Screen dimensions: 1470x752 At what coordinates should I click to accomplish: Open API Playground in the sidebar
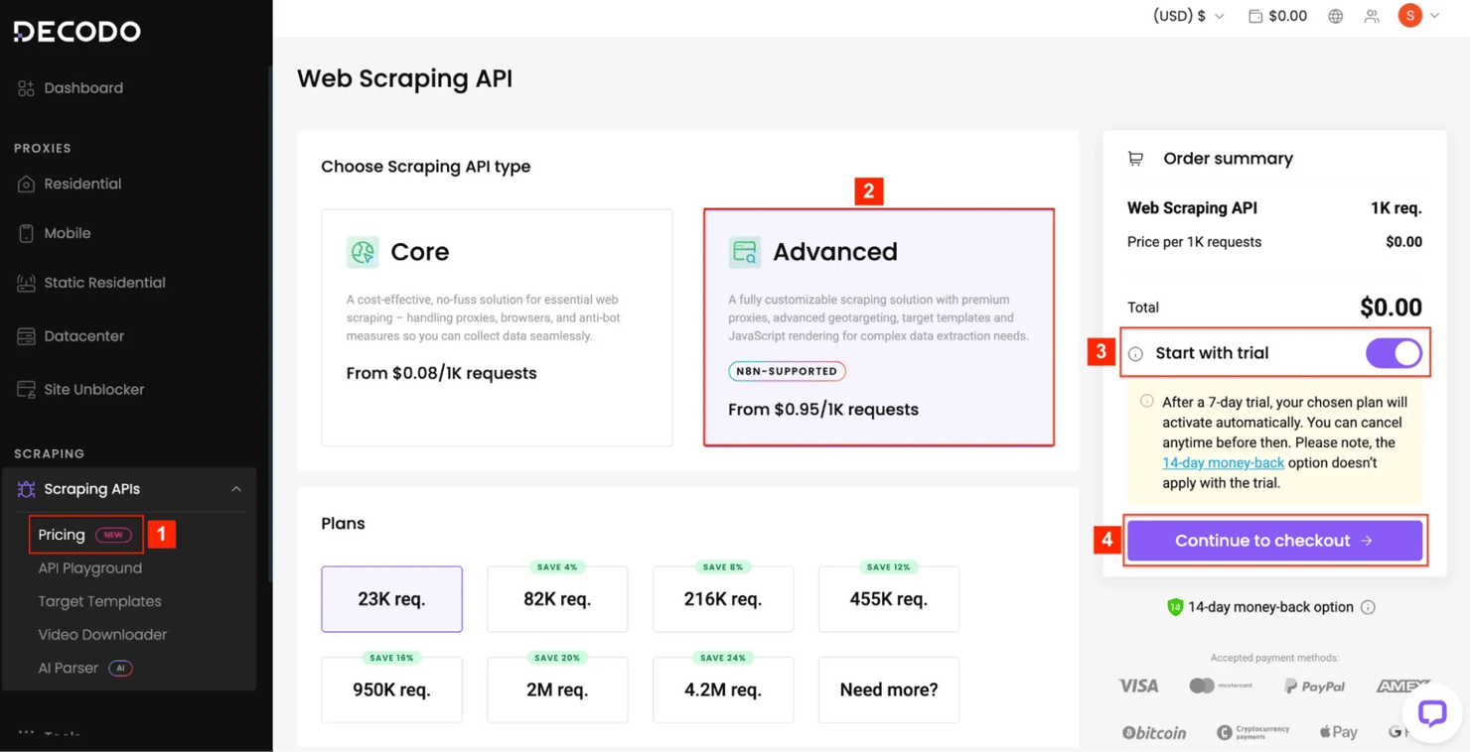point(90,568)
